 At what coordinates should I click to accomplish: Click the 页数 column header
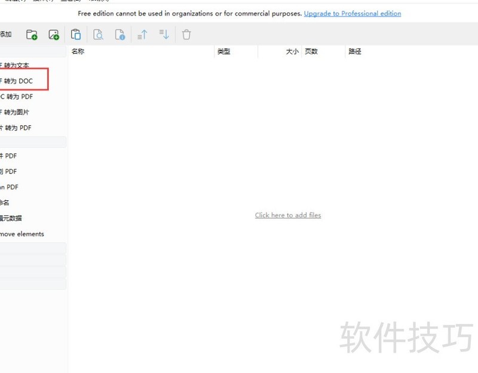click(311, 51)
